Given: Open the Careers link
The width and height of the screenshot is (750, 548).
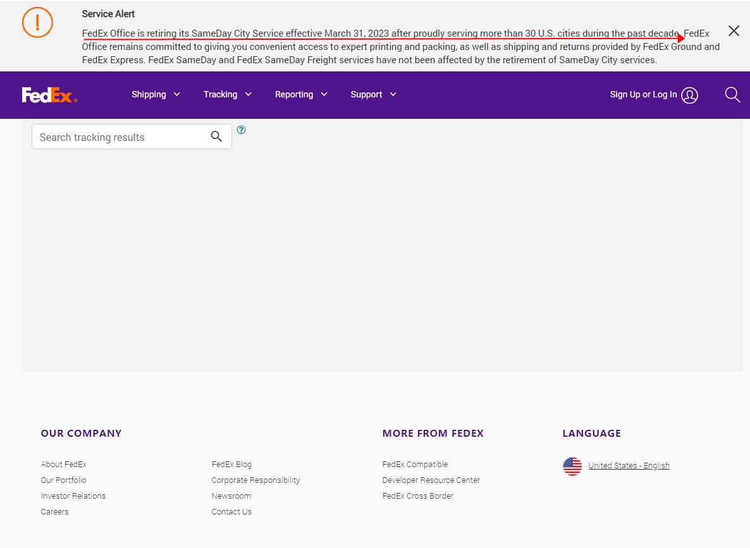Looking at the screenshot, I should coord(54,512).
